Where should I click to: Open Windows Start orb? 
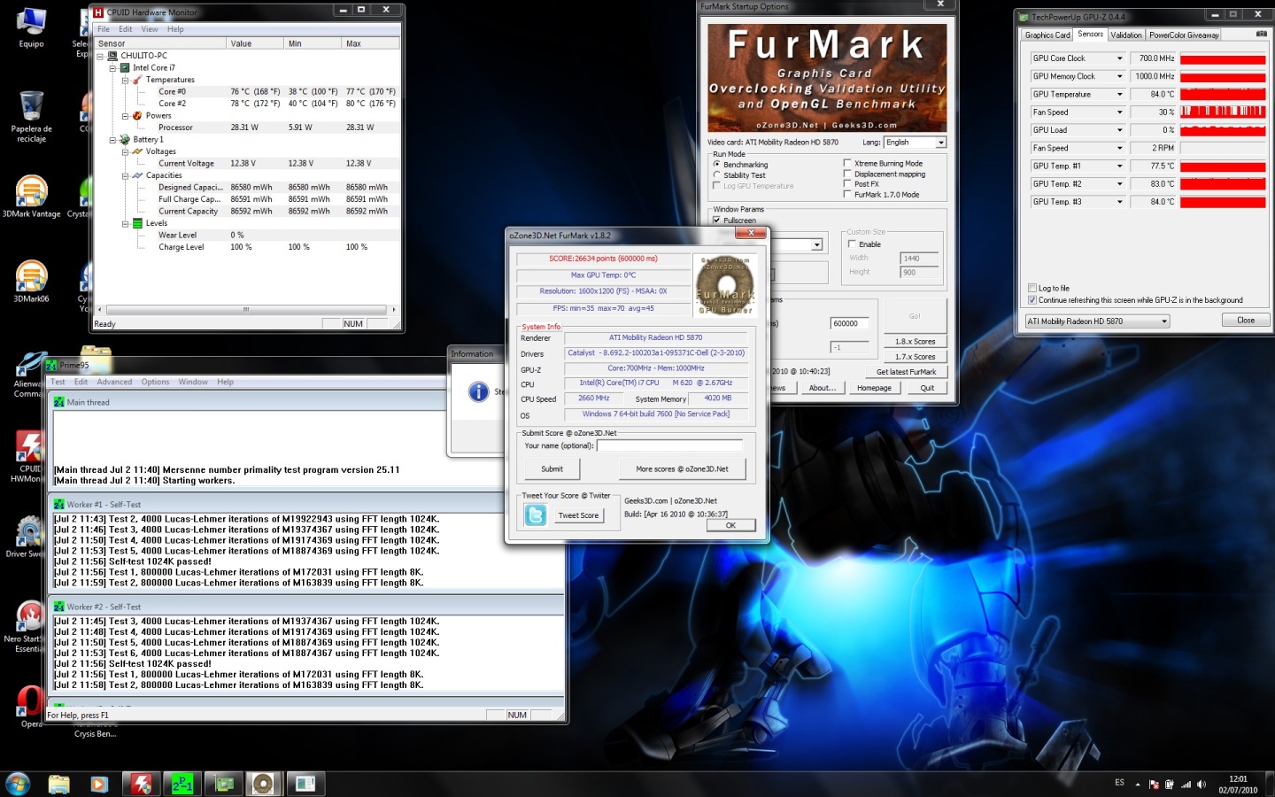click(x=18, y=784)
